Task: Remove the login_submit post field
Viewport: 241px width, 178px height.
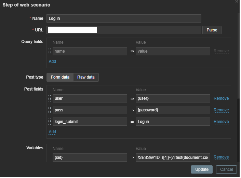Action: [x=221, y=122]
